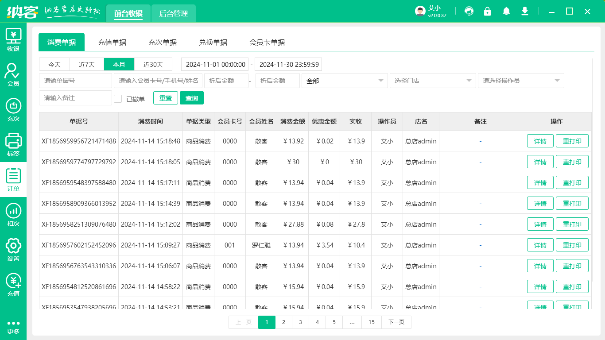Select the 充值单据 tab
The image size is (605, 340).
112,42
